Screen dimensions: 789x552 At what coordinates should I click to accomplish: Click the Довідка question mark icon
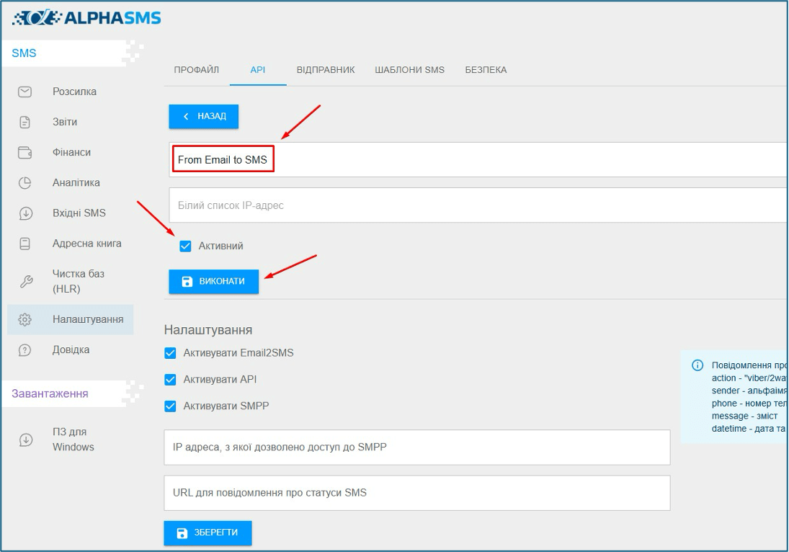(x=24, y=350)
